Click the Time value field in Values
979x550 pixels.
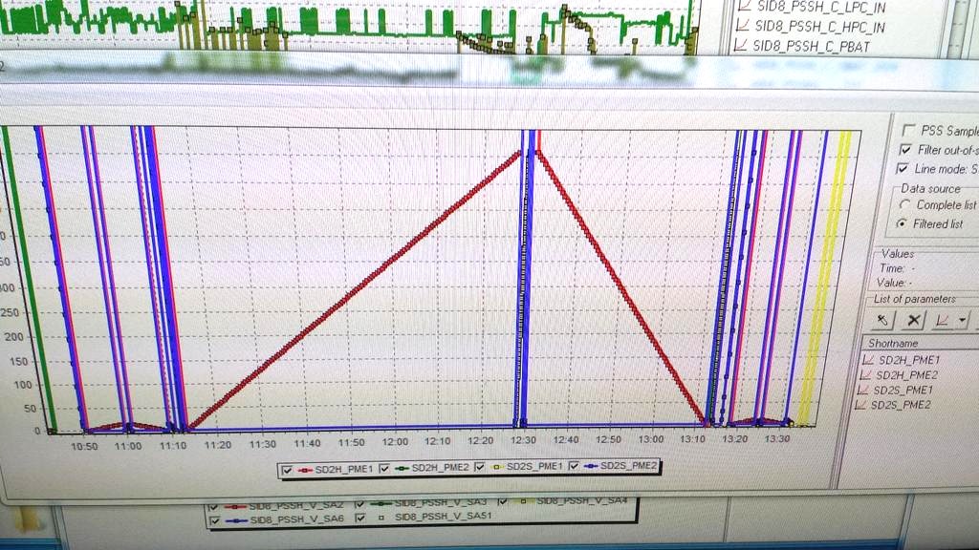point(912,268)
